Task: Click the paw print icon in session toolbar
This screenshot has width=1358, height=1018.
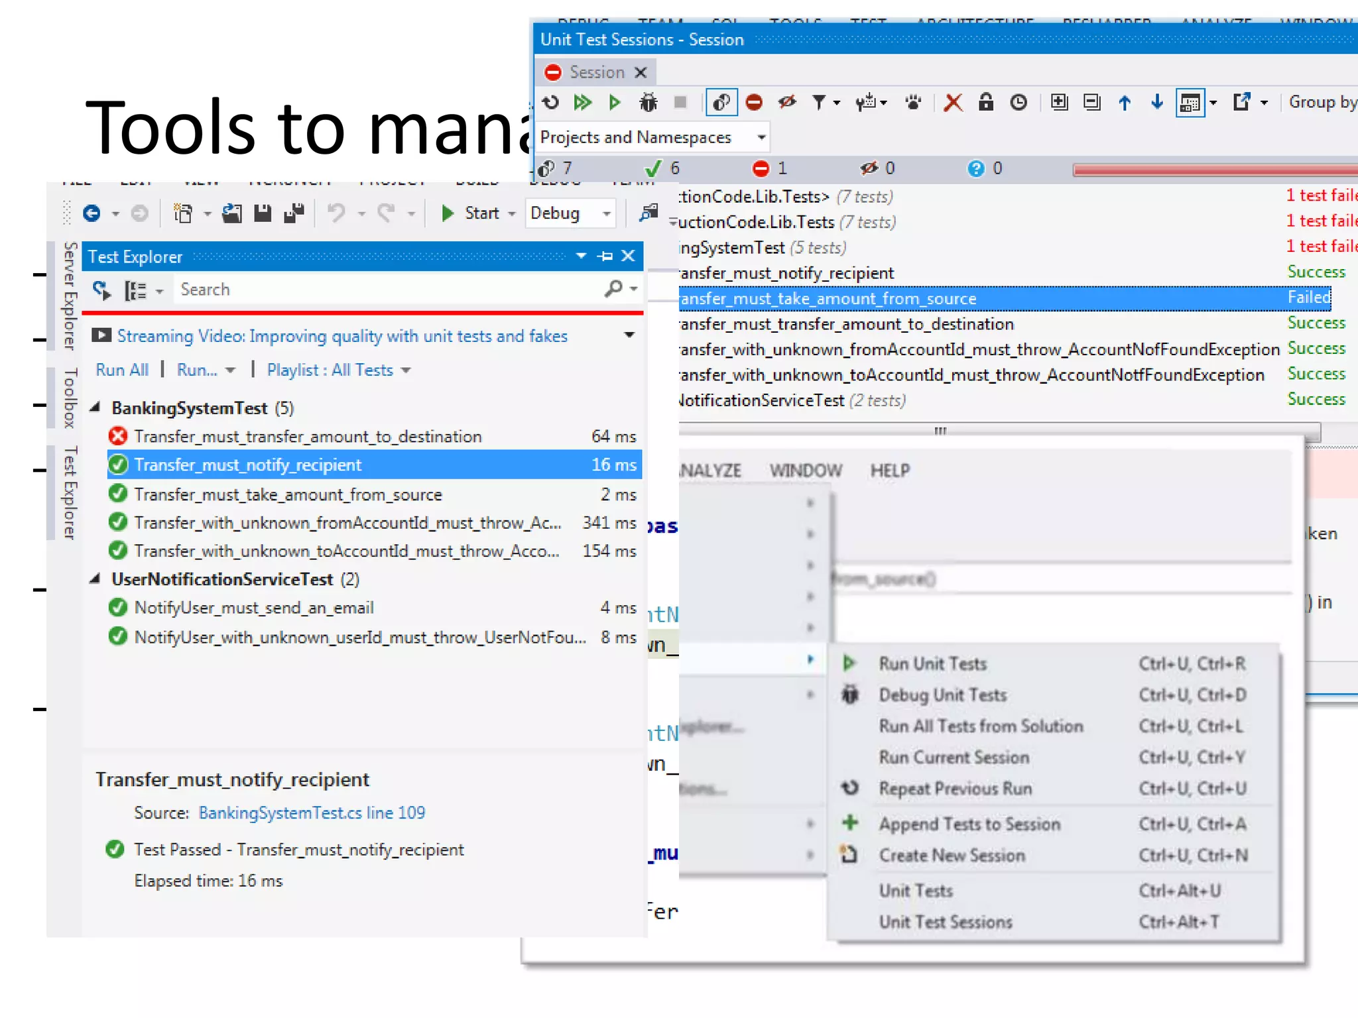Action: point(913,103)
